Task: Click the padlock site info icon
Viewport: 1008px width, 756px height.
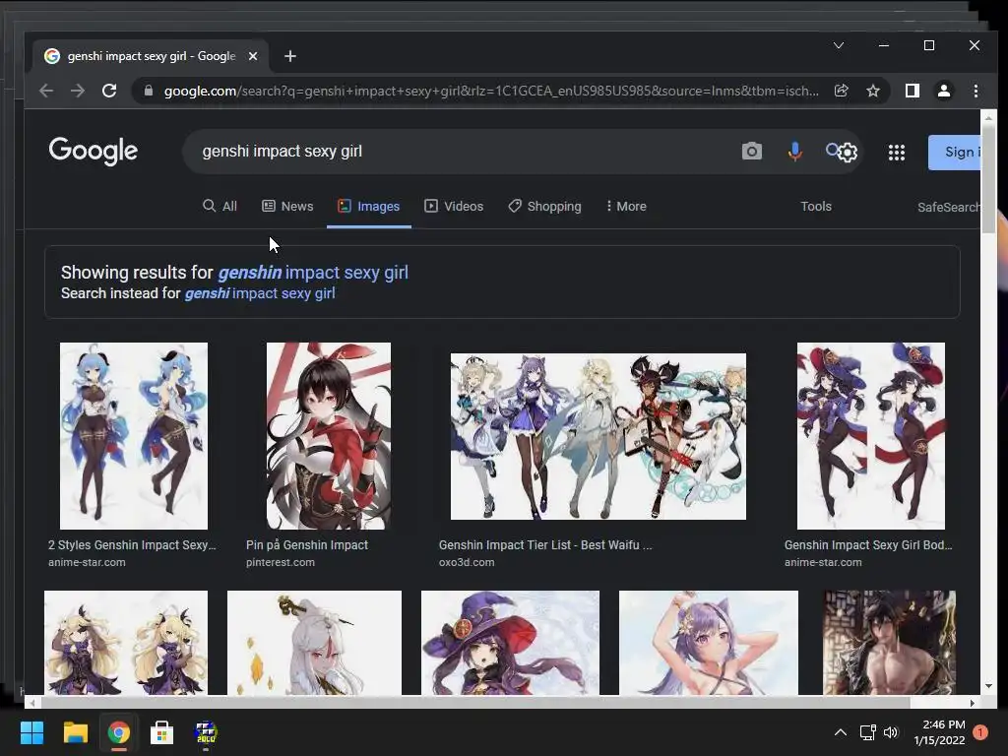Action: [149, 91]
